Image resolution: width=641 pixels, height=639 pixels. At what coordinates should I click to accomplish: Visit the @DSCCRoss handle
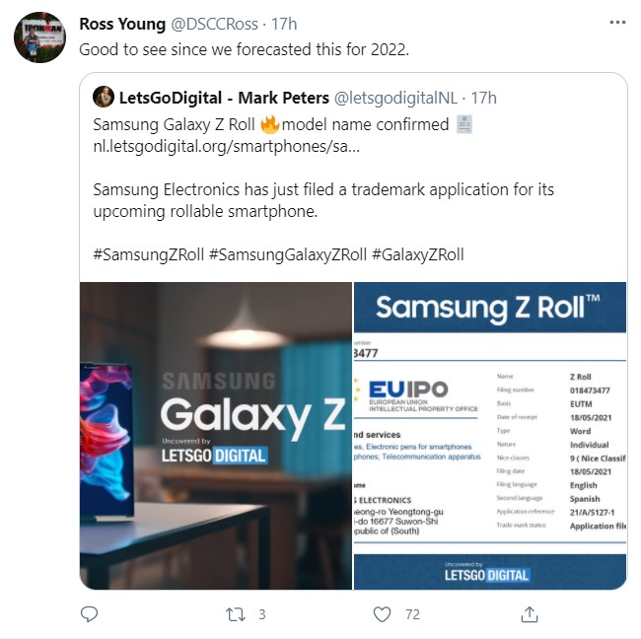click(x=215, y=24)
